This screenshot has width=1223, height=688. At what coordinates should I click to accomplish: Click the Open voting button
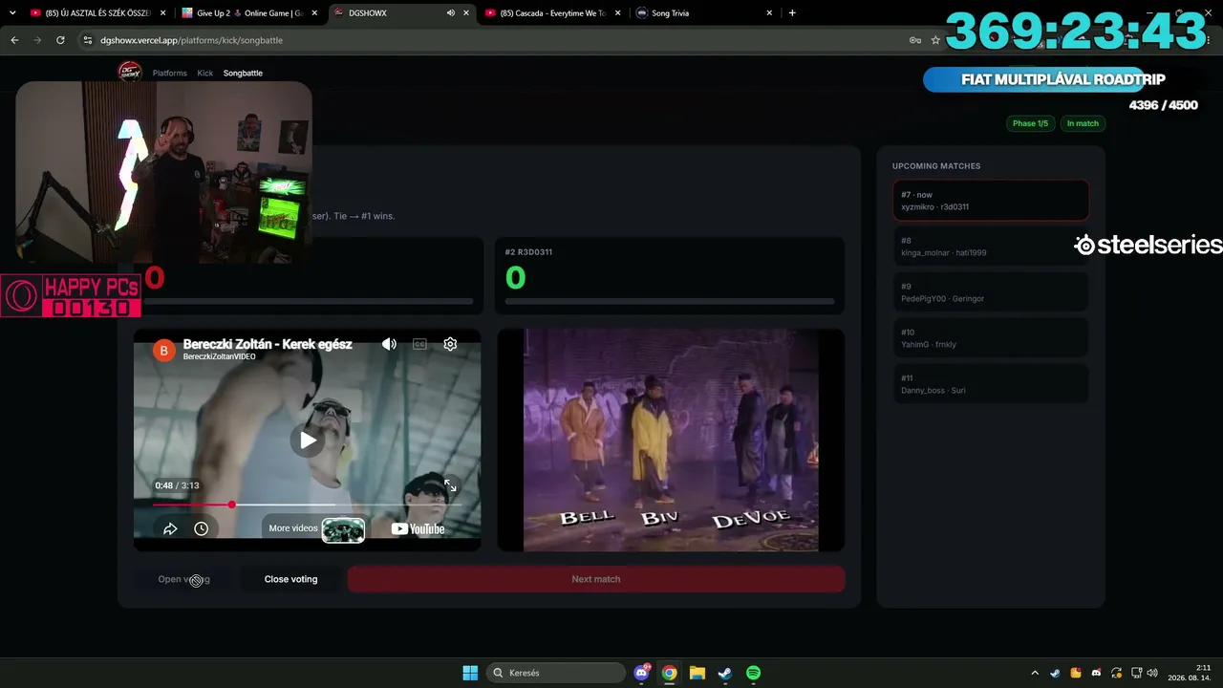(183, 579)
